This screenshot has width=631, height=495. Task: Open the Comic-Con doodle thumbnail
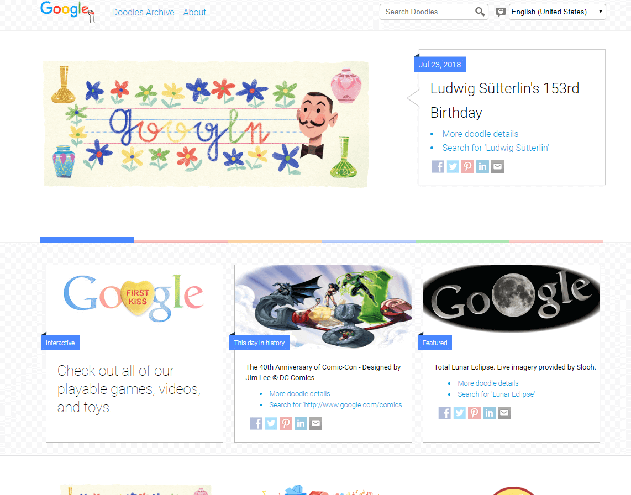323,306
